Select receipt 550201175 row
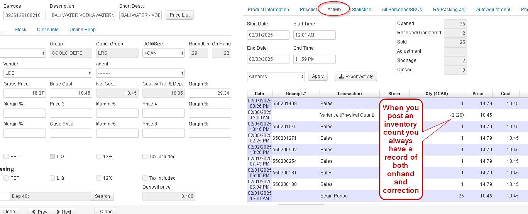The height and width of the screenshot is (214, 528). coord(388,127)
